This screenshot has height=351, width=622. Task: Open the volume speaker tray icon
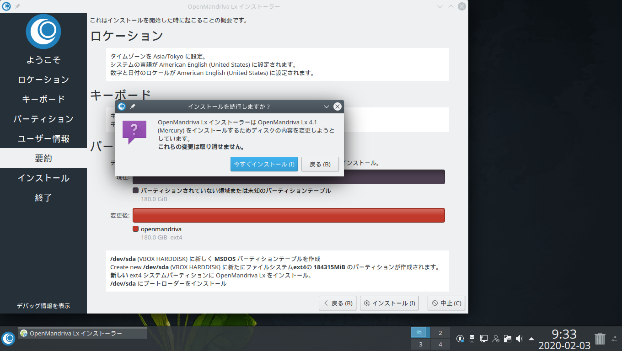[x=519, y=339]
